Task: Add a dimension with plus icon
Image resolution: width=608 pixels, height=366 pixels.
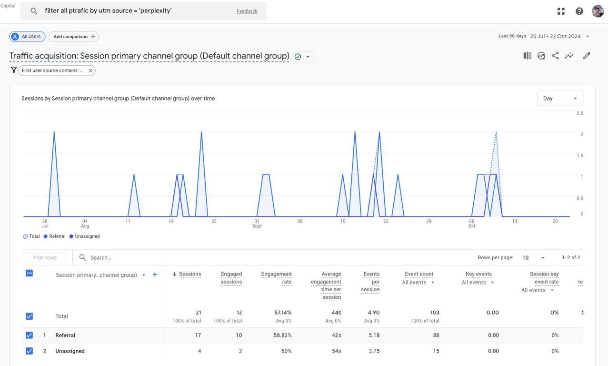Action: coord(155,274)
